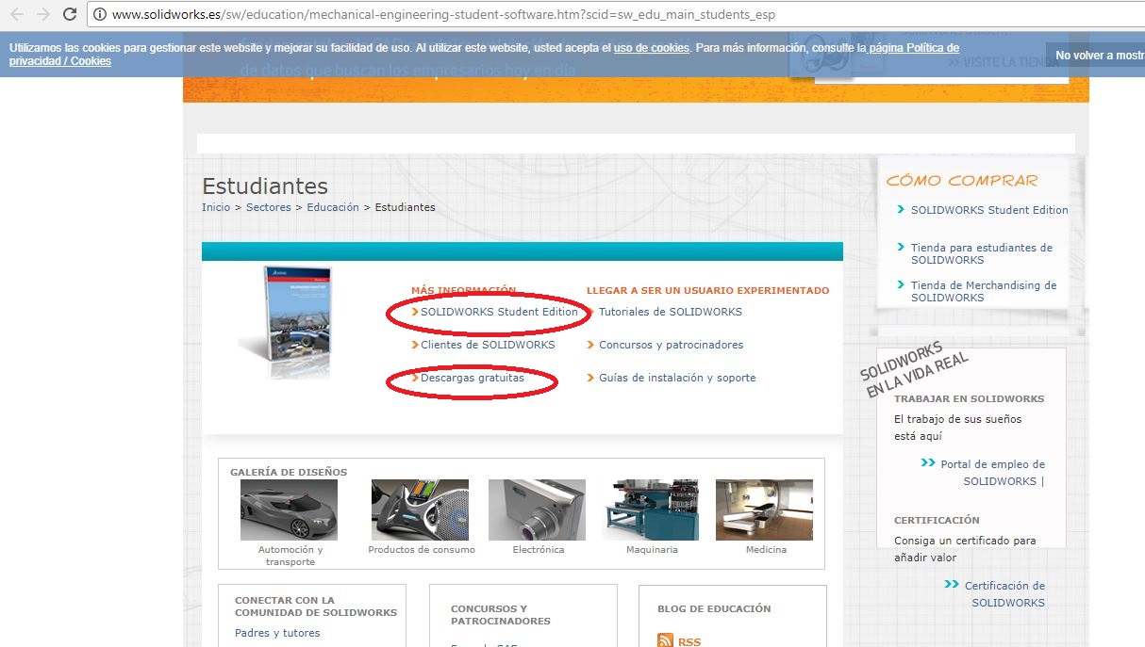Click the Automoción y transporte car thumbnail
The height and width of the screenshot is (647, 1145).
point(289,510)
